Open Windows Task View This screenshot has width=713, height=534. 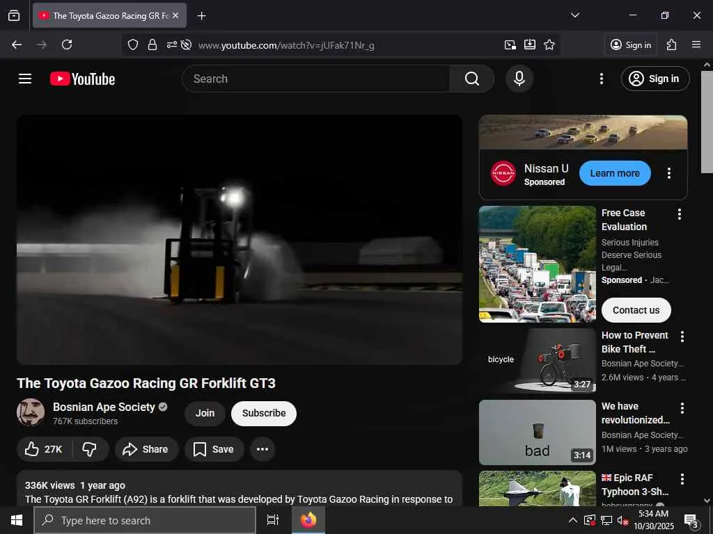[x=273, y=520]
